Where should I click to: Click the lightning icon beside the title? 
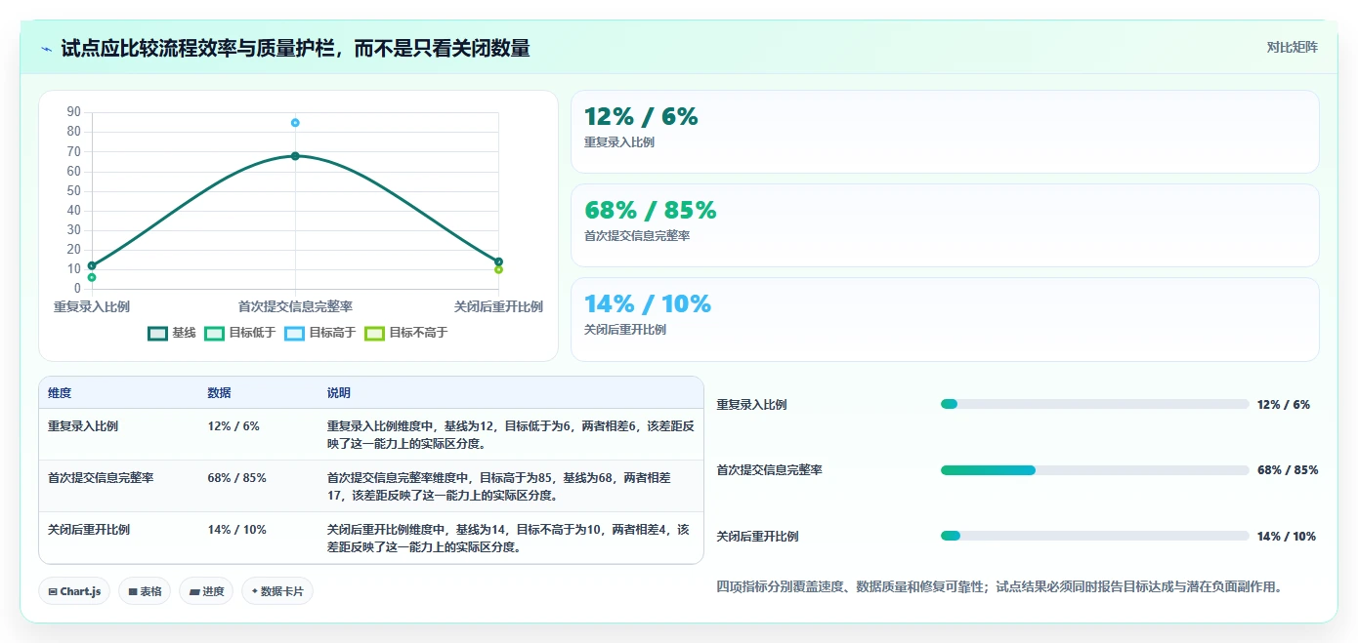tap(47, 48)
